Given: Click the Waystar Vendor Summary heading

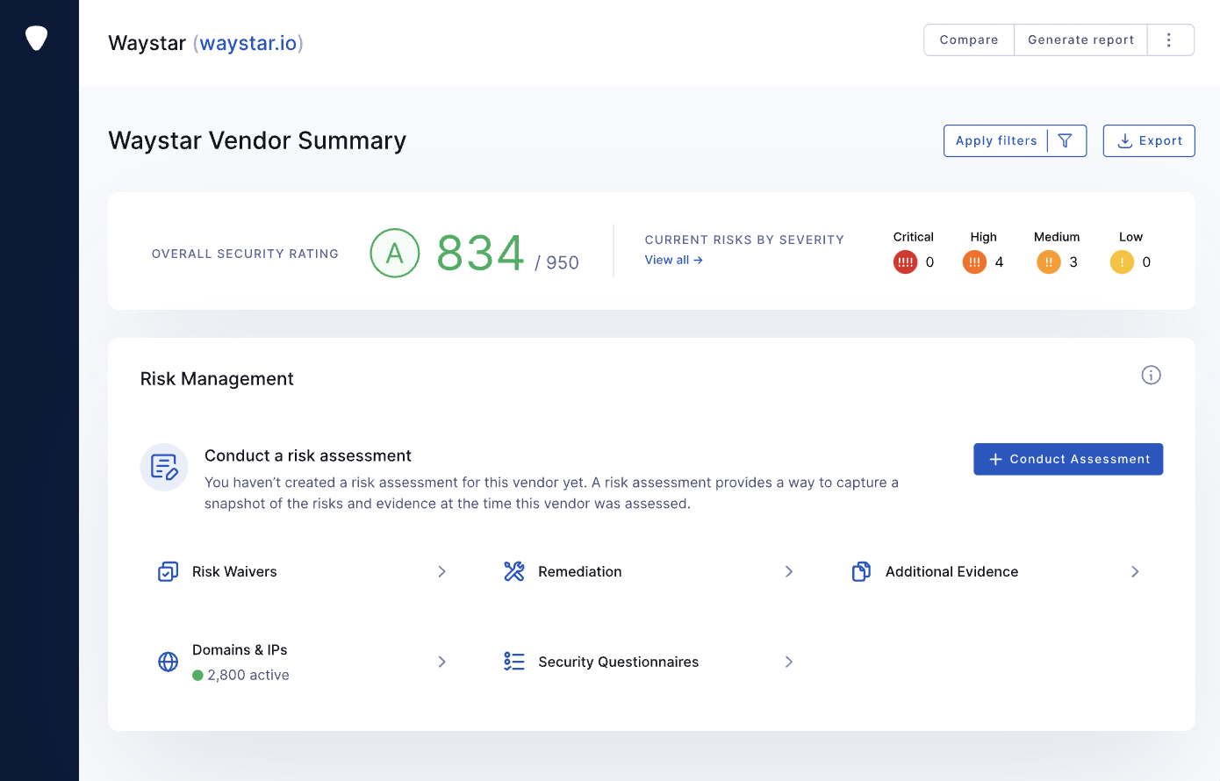Looking at the screenshot, I should [x=257, y=140].
